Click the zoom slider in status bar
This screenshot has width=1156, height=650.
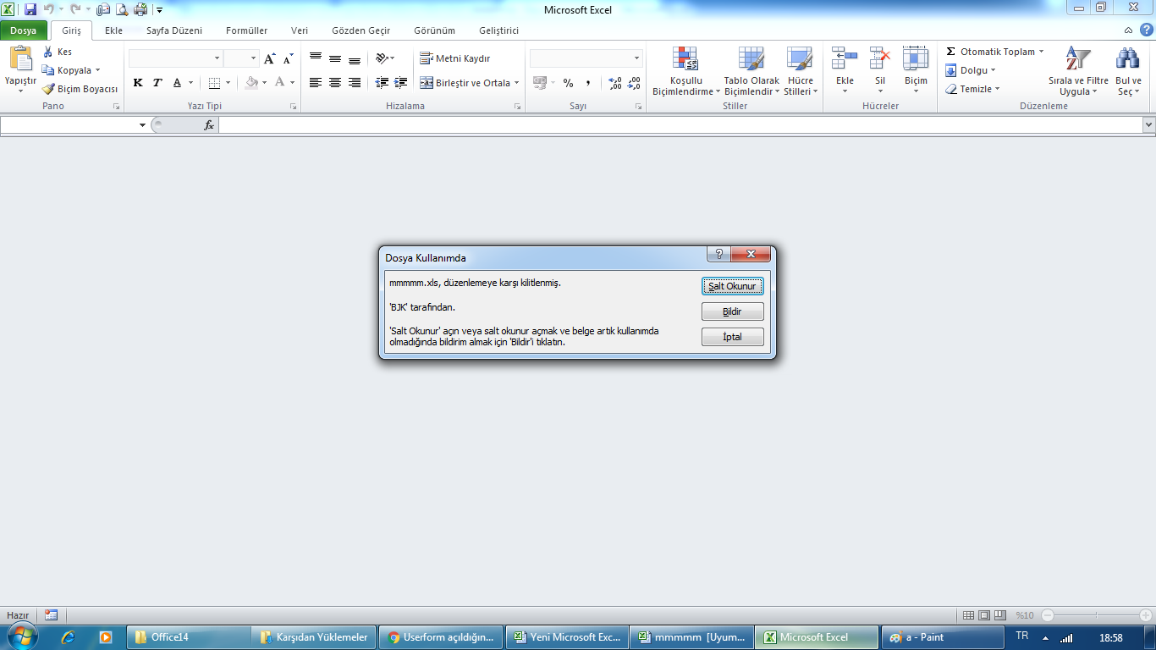click(x=1097, y=615)
